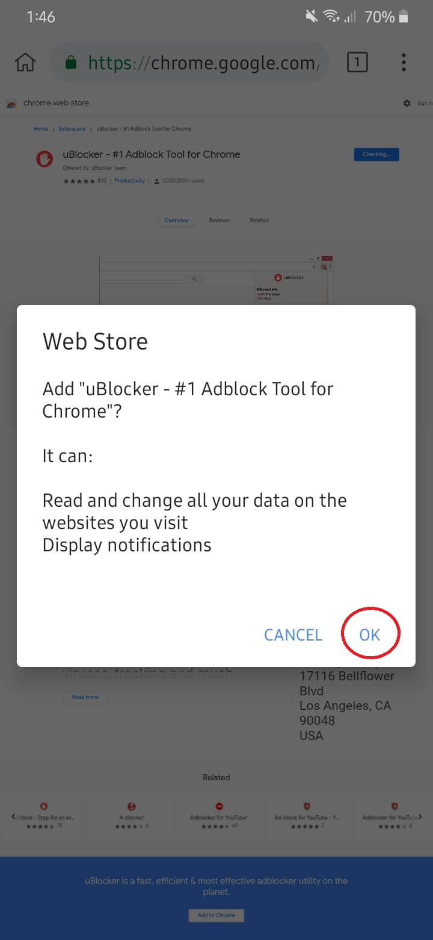
Task: Switch to the Overview tab
Action: [x=176, y=221]
